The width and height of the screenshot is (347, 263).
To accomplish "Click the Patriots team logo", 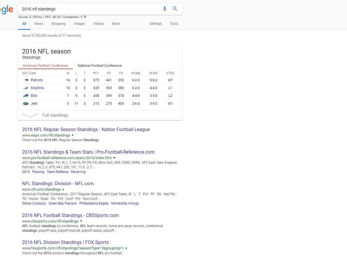I will [x=26, y=80].
